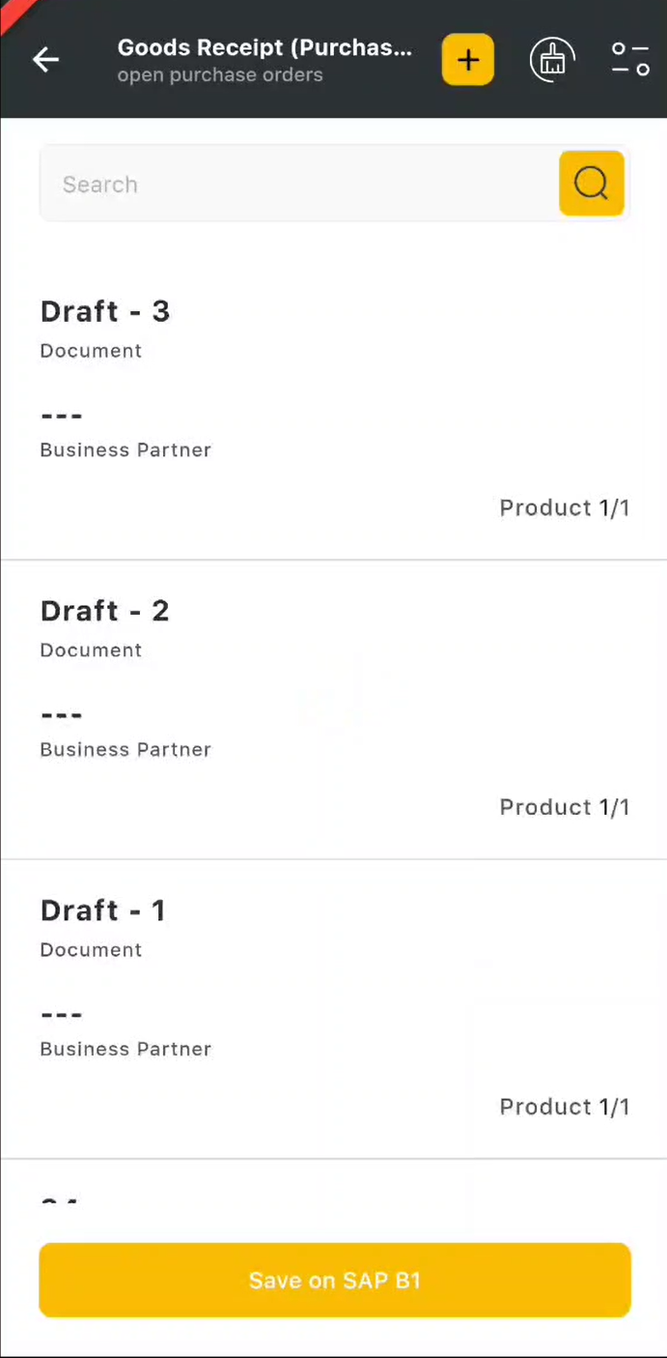The width and height of the screenshot is (667, 1358).
Task: Click Business Partner label under Draft - 2
Action: [x=125, y=750]
